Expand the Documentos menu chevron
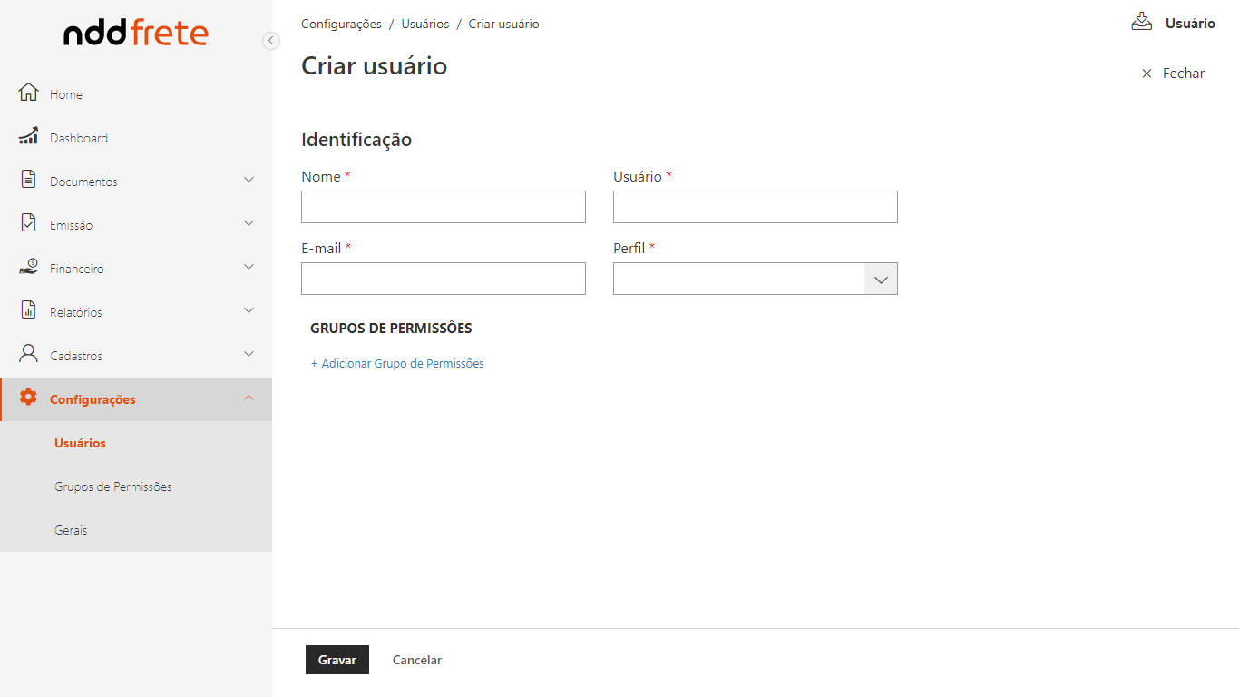1239x697 pixels. (x=249, y=181)
